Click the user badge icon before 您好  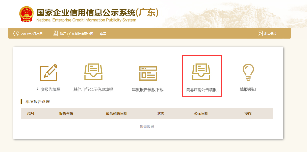55,33
